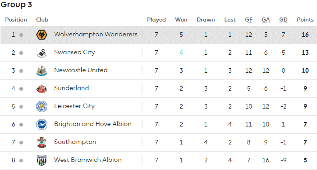This screenshot has width=317, height=170.
Task: Open the Brighton and Hove Albion name
Action: point(93,124)
